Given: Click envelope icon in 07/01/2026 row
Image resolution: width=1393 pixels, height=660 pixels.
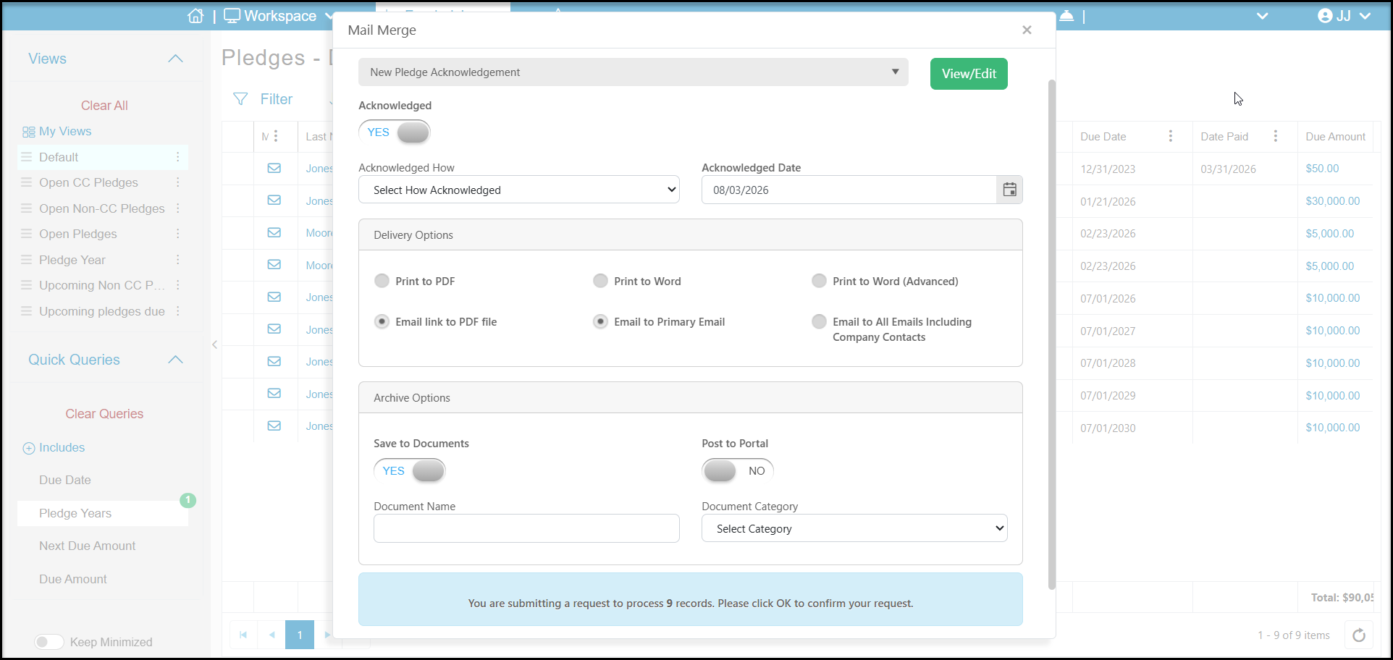Looking at the screenshot, I should coord(274,297).
